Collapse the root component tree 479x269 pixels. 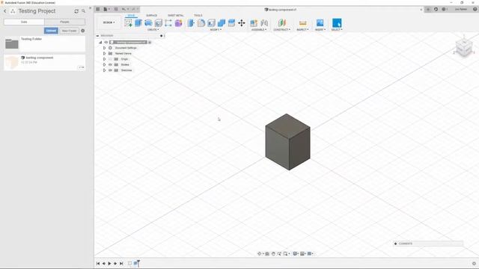100,43
